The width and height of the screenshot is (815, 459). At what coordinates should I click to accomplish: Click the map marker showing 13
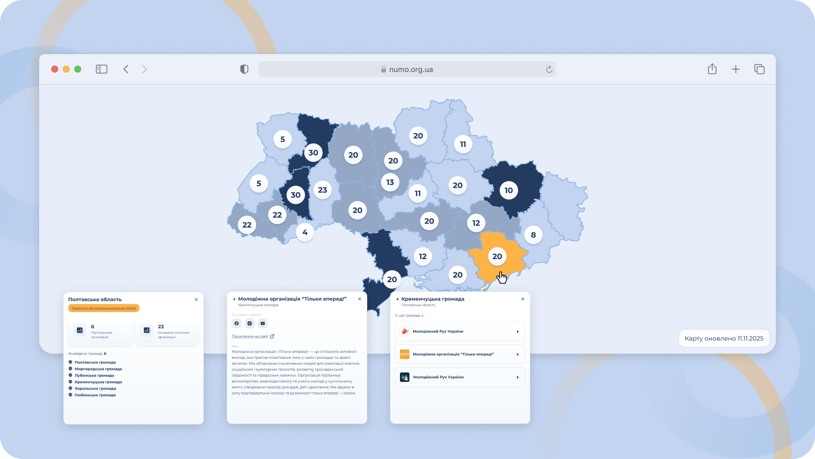click(390, 183)
